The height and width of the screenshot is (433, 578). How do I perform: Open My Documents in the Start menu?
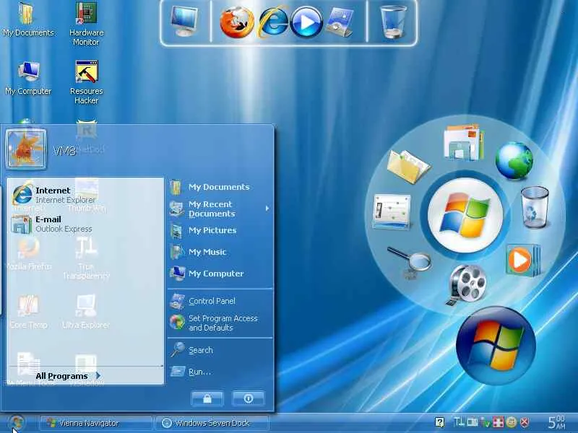pos(220,187)
